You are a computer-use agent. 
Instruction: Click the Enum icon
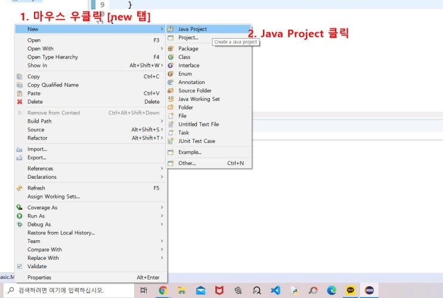[x=171, y=74]
